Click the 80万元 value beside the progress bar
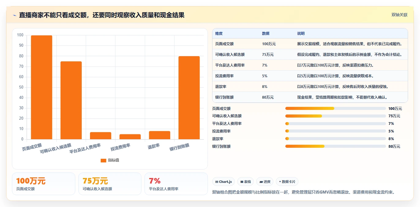The image size is (420, 207). [x=394, y=147]
